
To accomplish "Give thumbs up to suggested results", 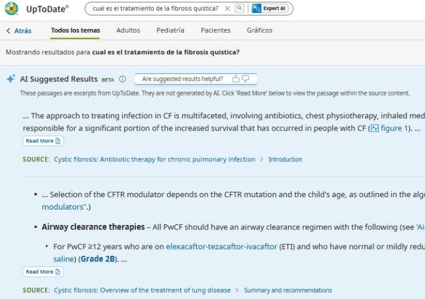I will point(236,79).
